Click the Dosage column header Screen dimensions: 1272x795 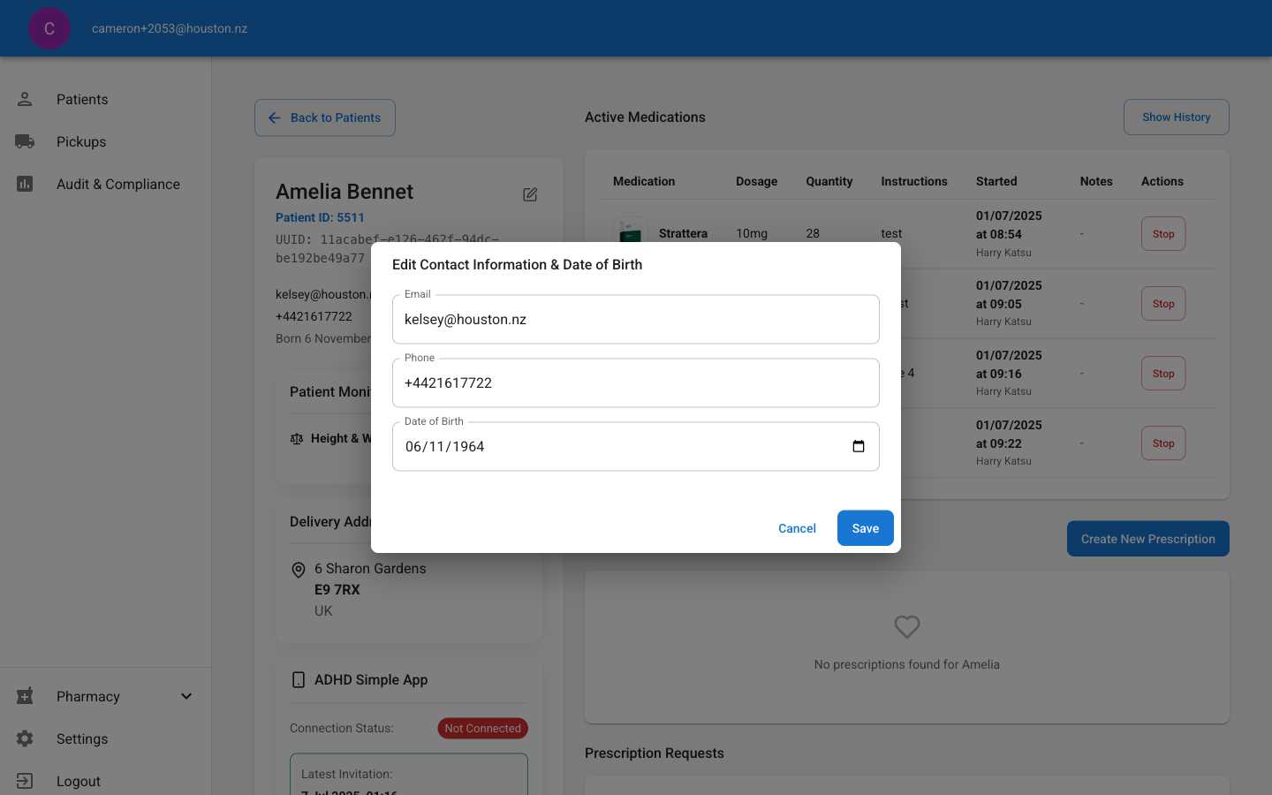pyautogui.click(x=757, y=181)
